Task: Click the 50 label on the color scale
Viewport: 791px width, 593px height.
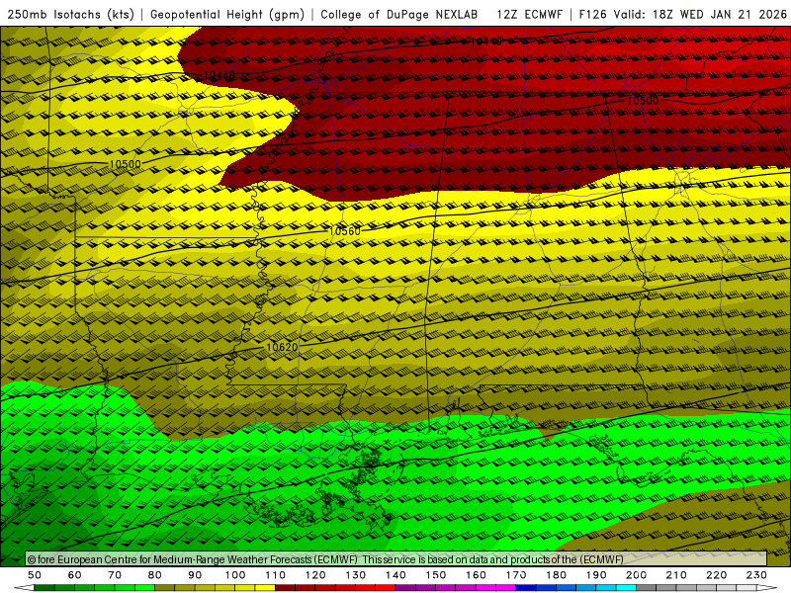Action: [x=35, y=575]
